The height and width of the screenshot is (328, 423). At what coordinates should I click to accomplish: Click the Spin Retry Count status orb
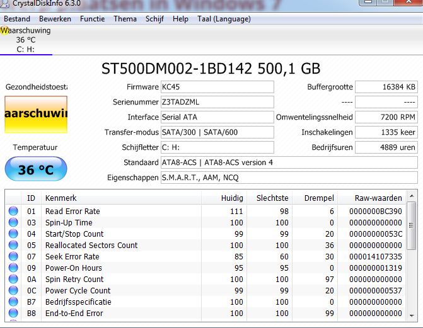[13, 279]
